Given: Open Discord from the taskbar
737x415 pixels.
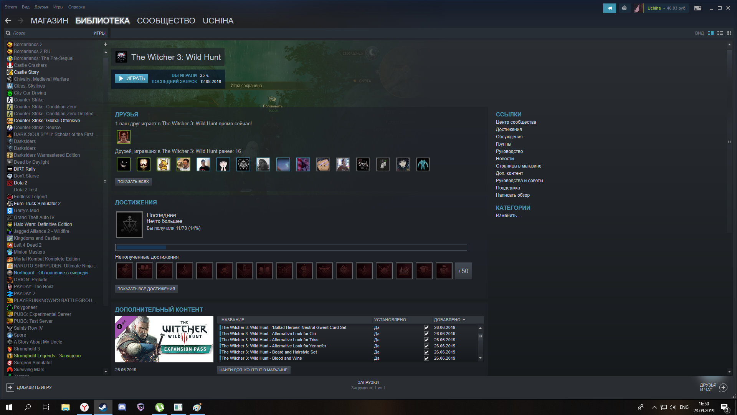Looking at the screenshot, I should click(122, 407).
